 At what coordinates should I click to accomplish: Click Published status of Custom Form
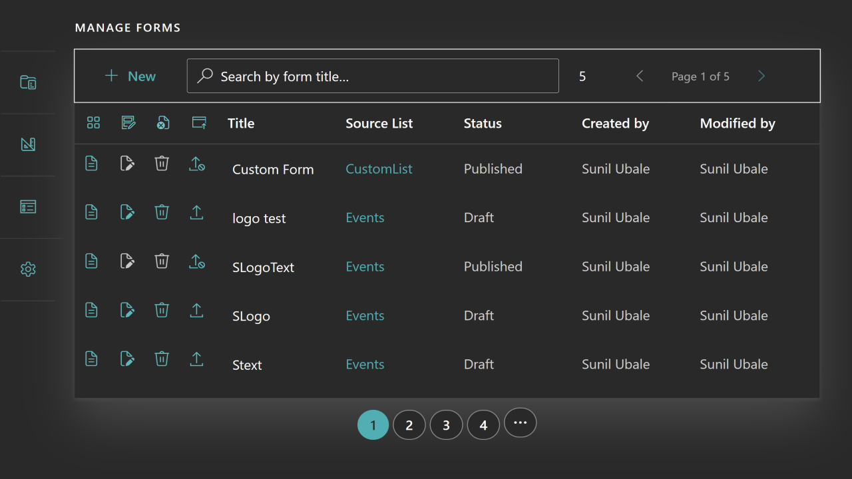[493, 169]
